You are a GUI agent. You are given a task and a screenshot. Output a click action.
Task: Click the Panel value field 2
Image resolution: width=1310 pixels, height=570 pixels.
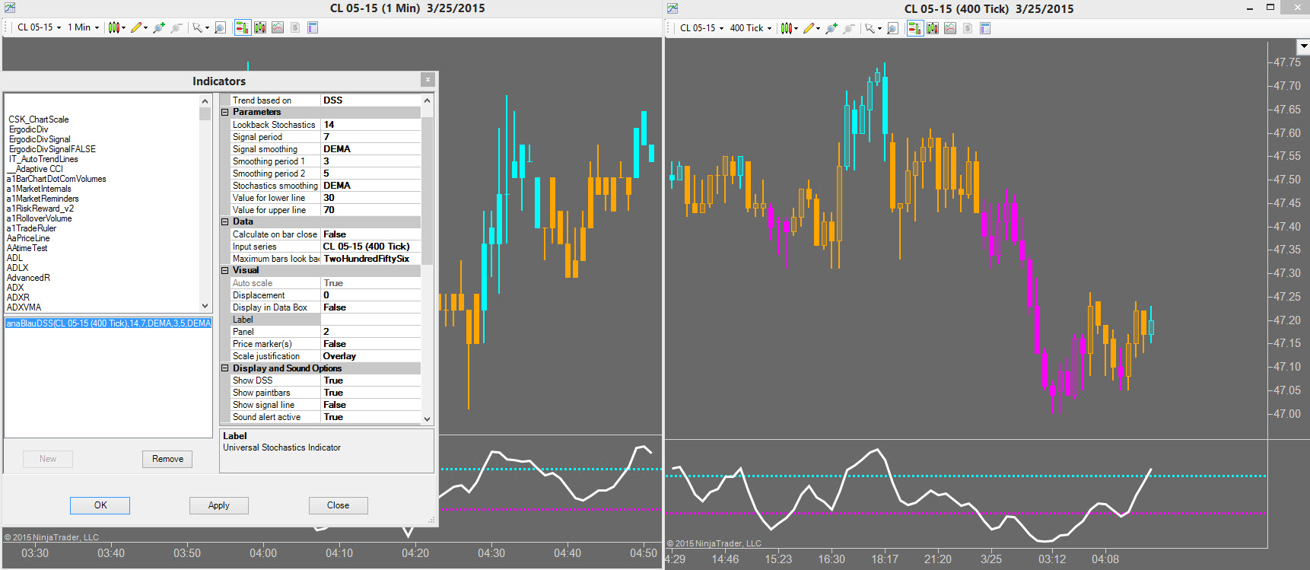coord(370,332)
